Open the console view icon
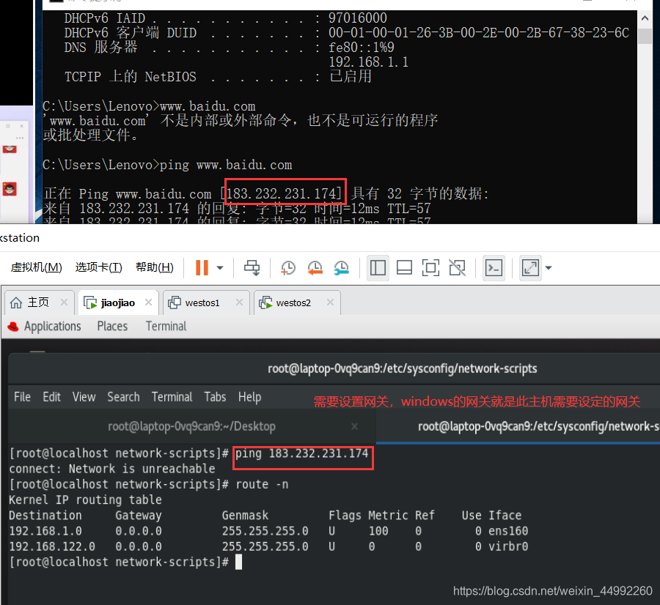 coord(494,268)
